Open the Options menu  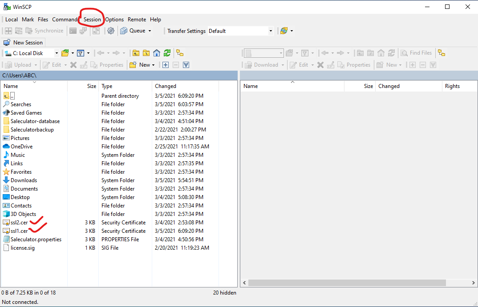pos(114,20)
